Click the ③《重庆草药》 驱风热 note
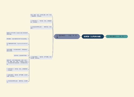Image resolution: width=134 pixels, height=97 pixels. pos(41,57)
